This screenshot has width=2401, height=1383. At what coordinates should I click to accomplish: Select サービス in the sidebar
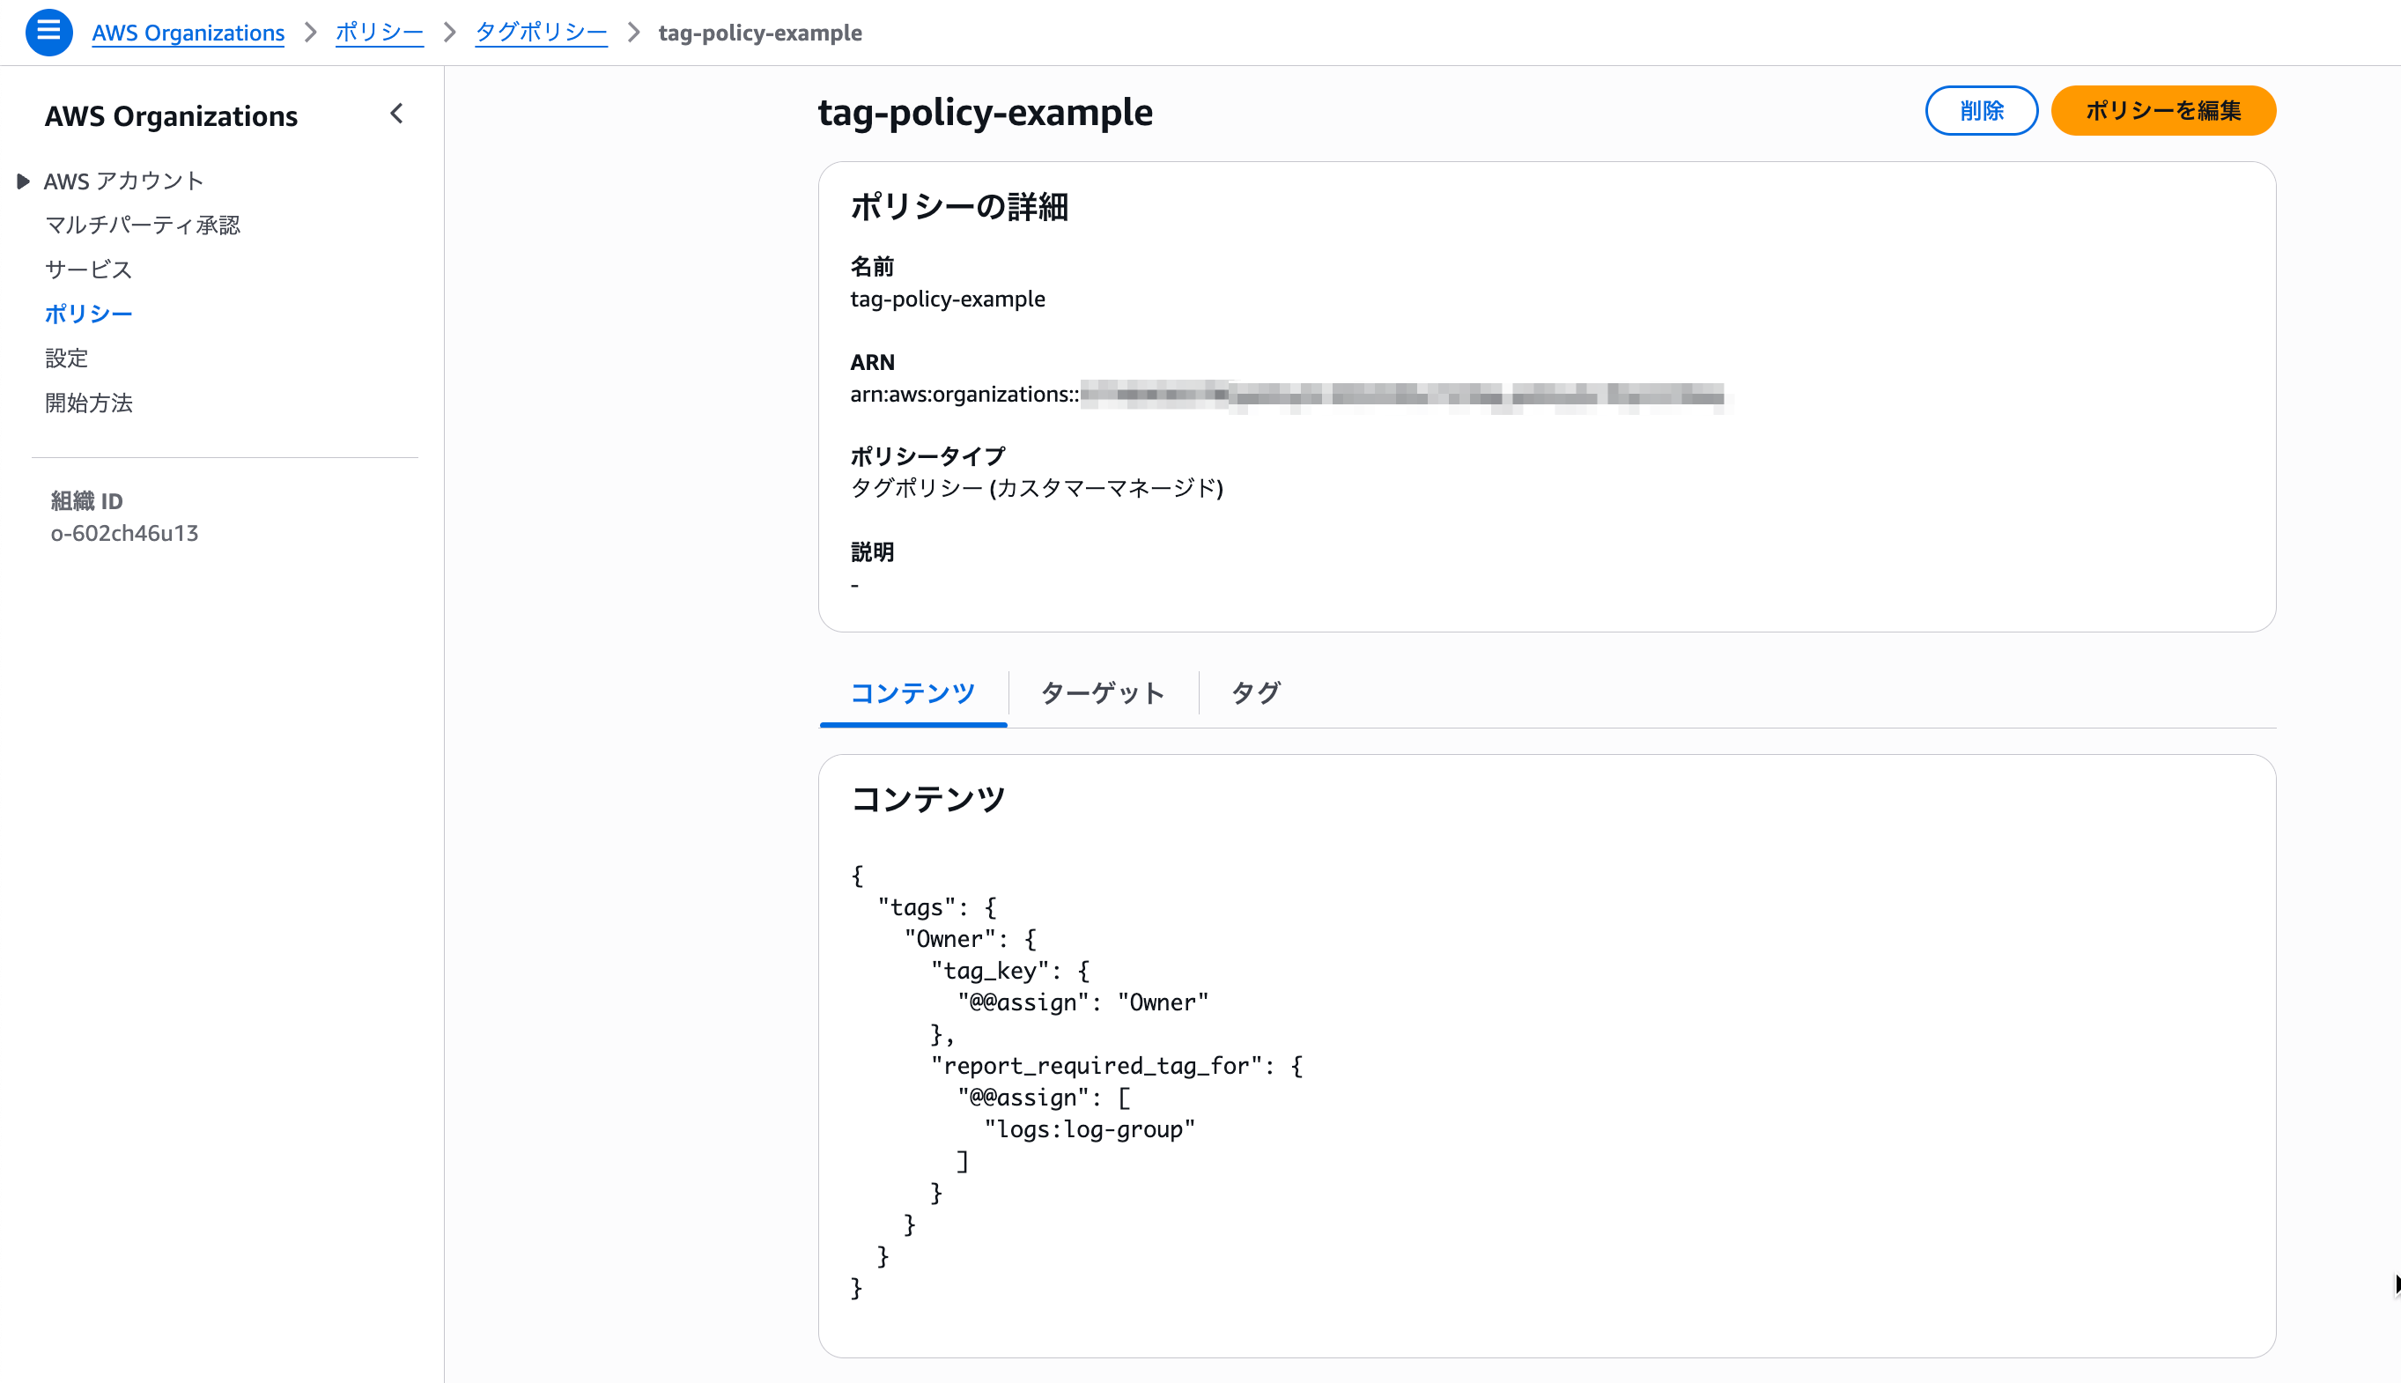pos(86,269)
